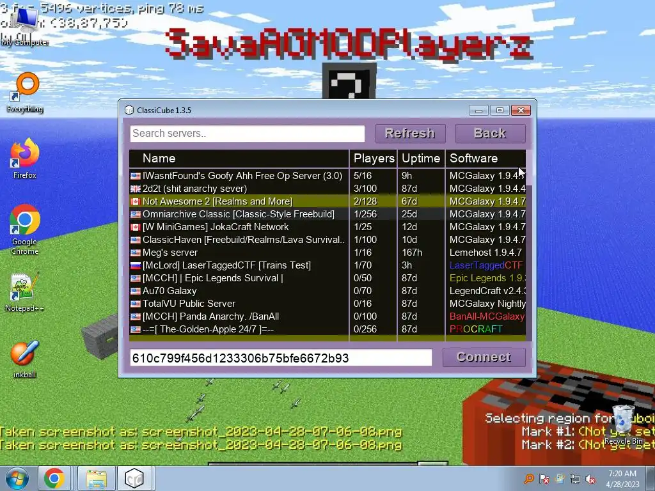
Task: Sort servers by the Software column
Action: [x=486, y=159]
